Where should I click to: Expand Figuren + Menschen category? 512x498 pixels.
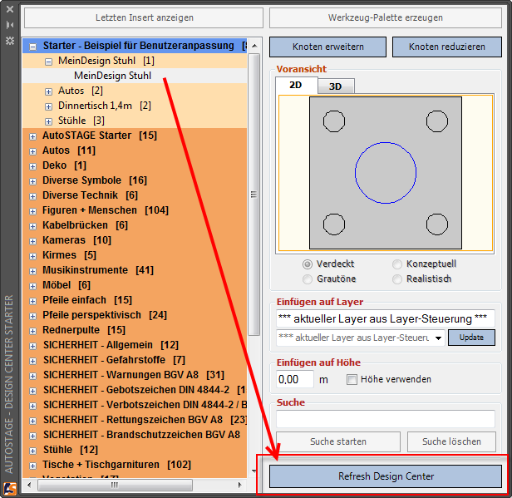(x=33, y=210)
